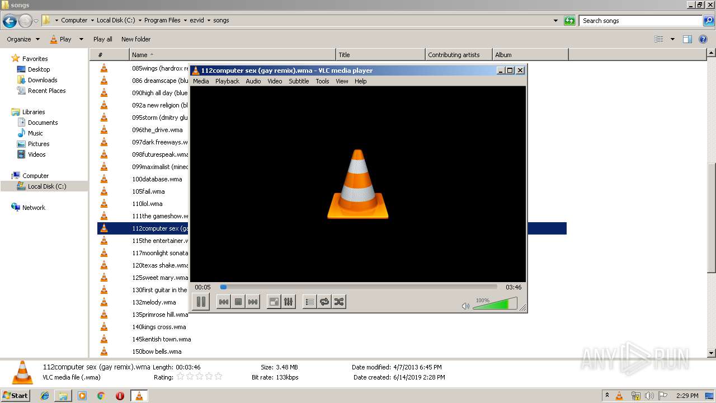This screenshot has width=716, height=403.
Task: Toggle shuffle/random playback in VLC
Action: [x=338, y=302]
